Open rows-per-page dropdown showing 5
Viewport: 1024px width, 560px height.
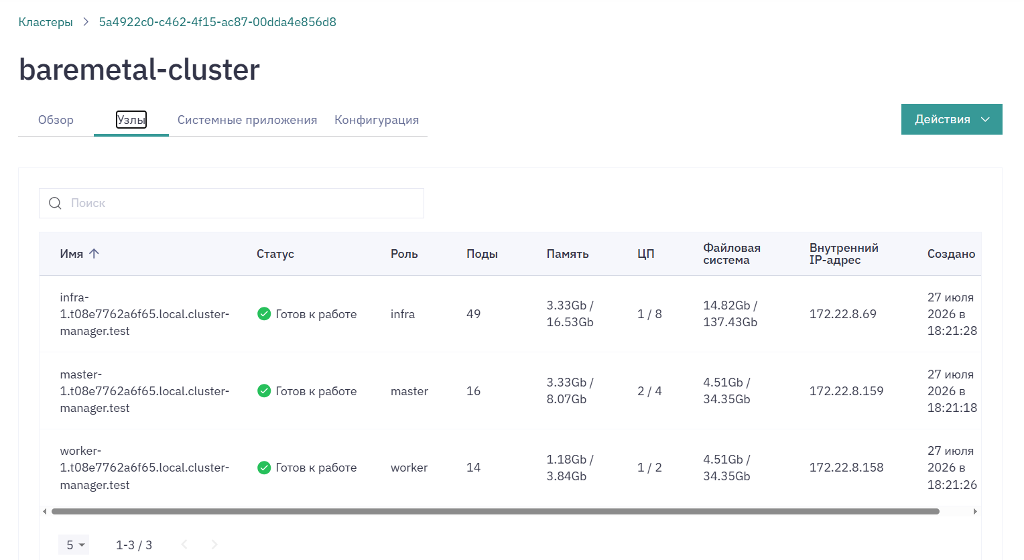coord(74,545)
